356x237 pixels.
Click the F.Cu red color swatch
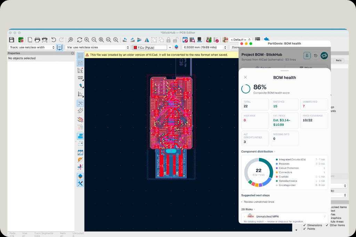(135, 48)
